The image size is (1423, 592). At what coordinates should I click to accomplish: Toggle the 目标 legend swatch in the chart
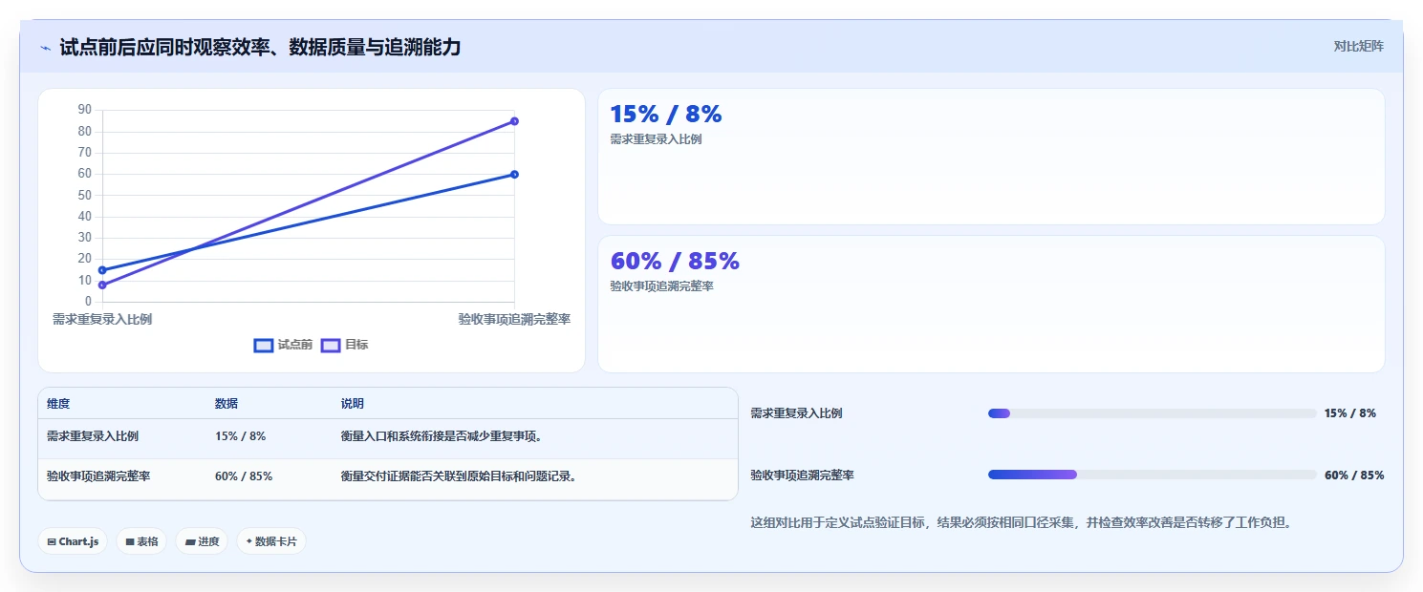[331, 346]
